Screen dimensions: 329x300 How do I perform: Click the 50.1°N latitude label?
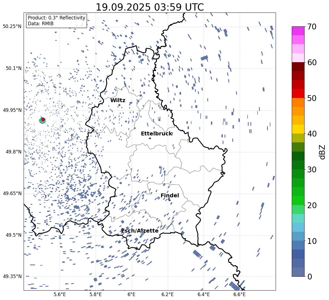[13, 68]
